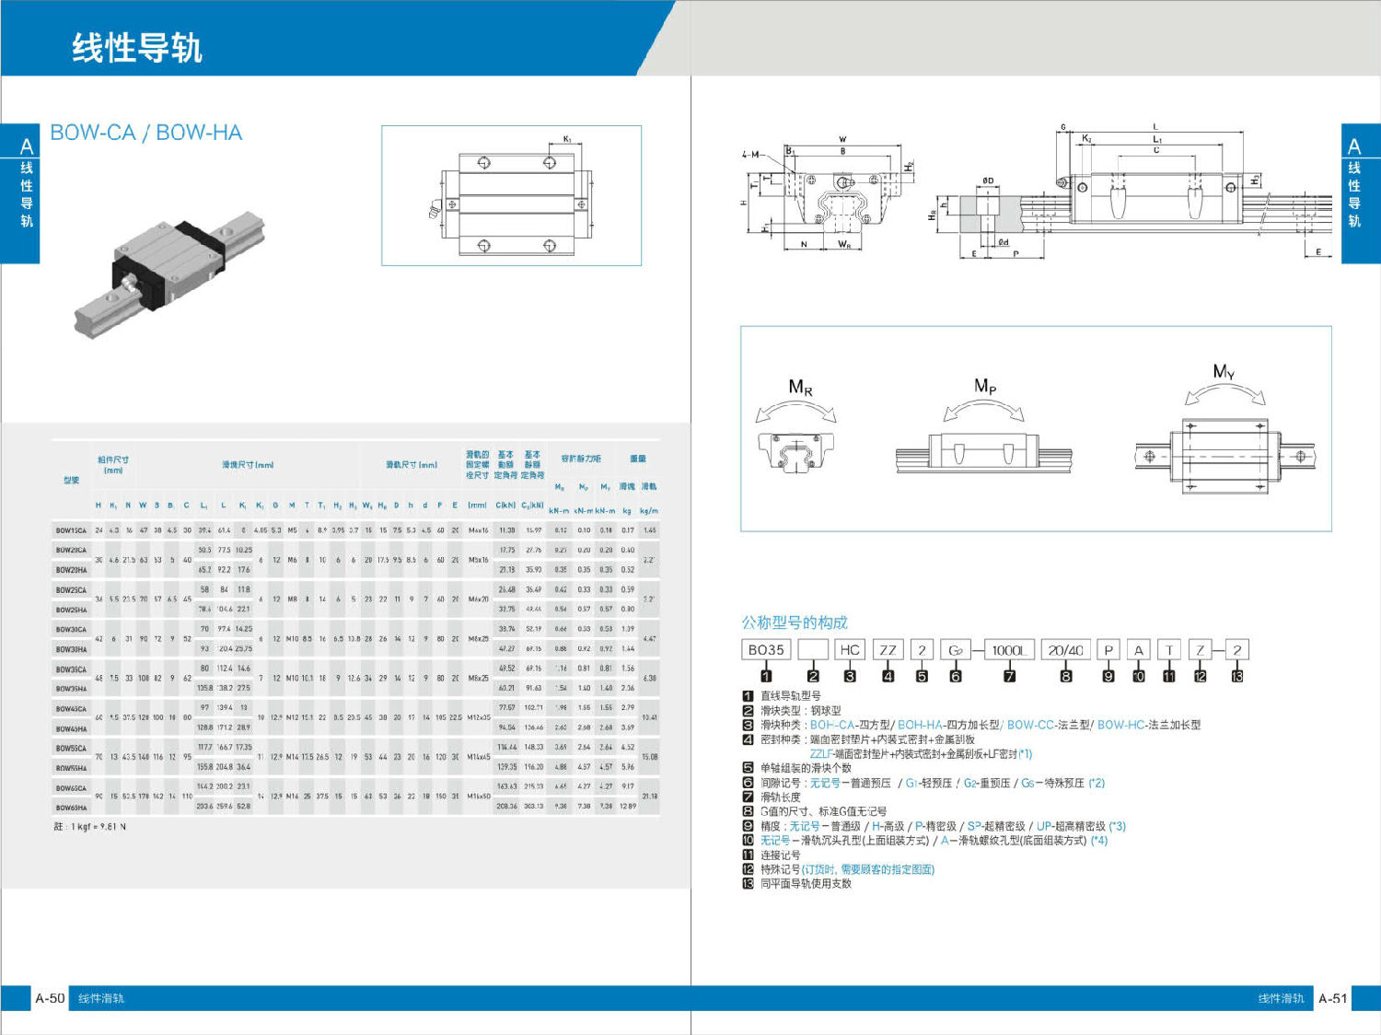
Task: Click the A-50 page number
Action: coord(50,998)
